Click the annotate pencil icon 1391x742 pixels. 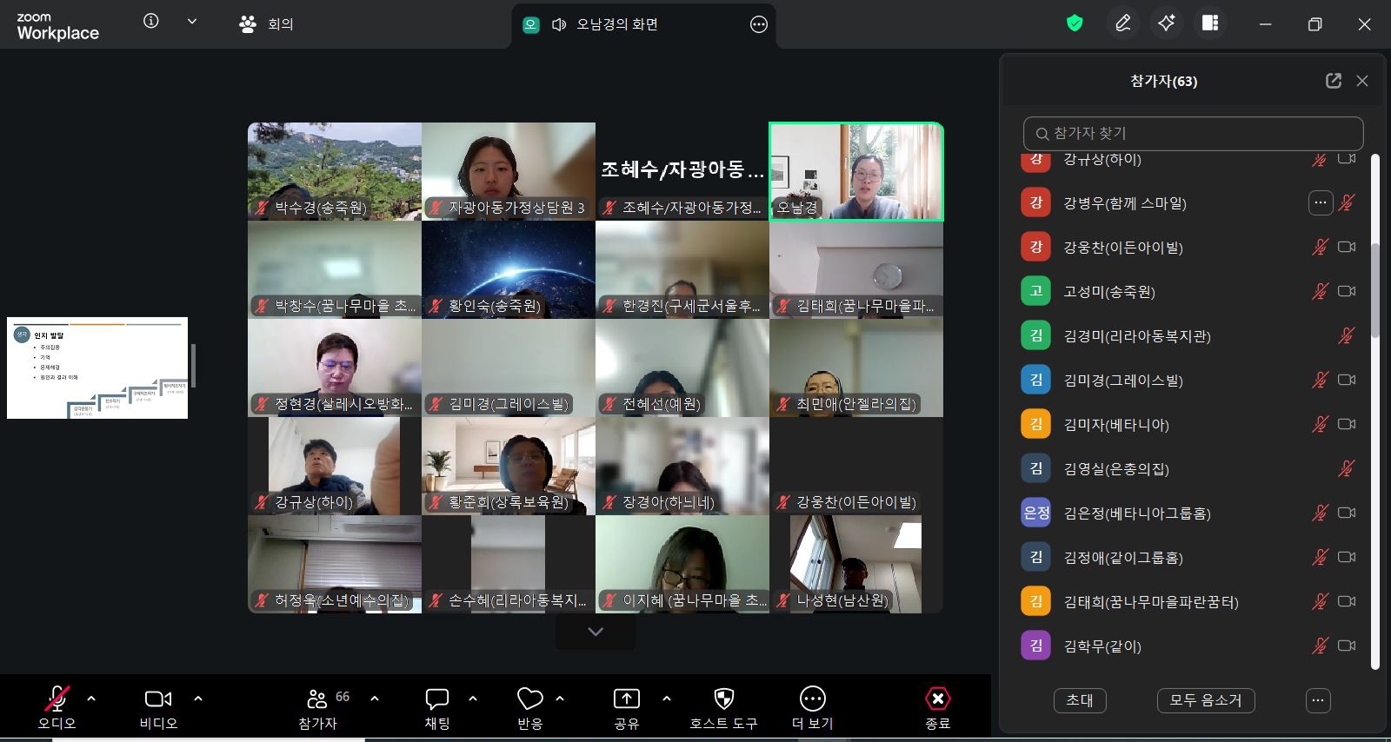tap(1123, 23)
